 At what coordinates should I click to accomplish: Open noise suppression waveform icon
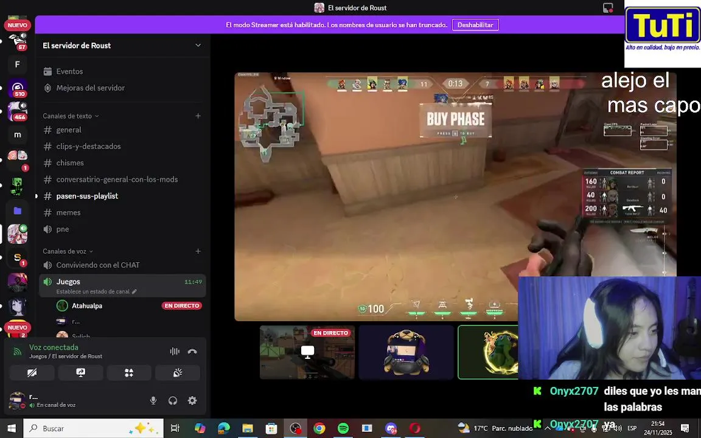click(x=175, y=351)
